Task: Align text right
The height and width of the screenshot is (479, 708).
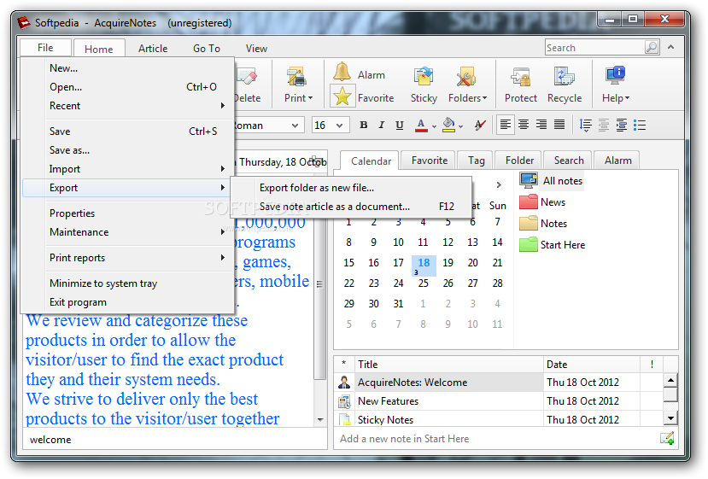Action: pyautogui.click(x=541, y=125)
